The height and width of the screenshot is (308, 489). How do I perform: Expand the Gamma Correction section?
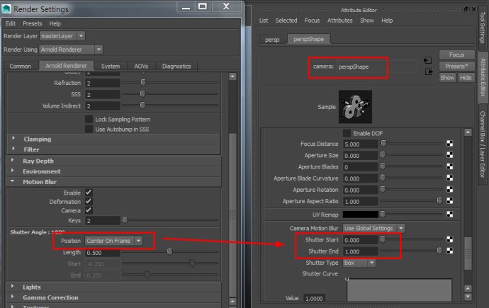(13, 297)
